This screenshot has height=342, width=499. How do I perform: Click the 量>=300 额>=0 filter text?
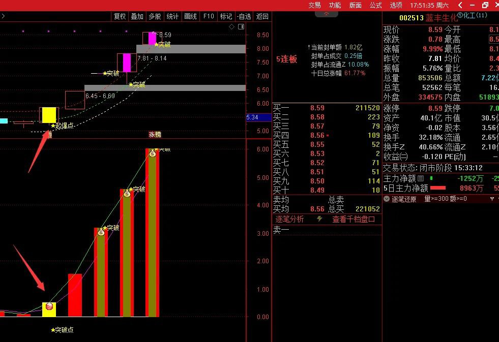pos(445,199)
